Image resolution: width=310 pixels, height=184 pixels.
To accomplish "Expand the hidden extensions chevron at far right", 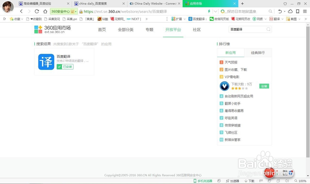I will pos(306,19).
